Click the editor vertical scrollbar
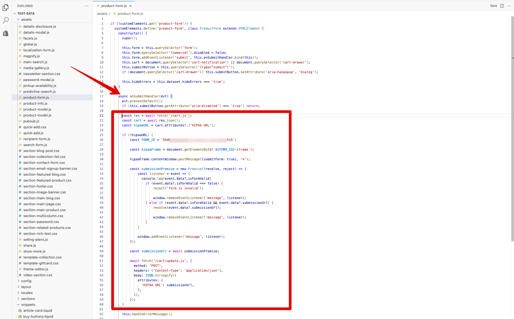The image size is (514, 319). coord(512,134)
